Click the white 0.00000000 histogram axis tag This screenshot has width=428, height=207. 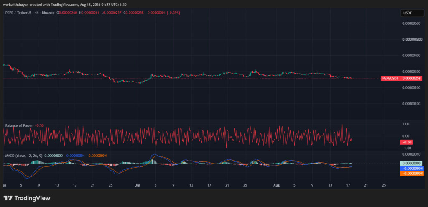click(x=411, y=164)
